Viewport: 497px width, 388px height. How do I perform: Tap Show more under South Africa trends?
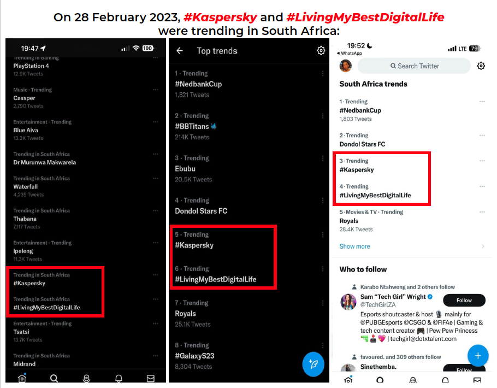354,247
